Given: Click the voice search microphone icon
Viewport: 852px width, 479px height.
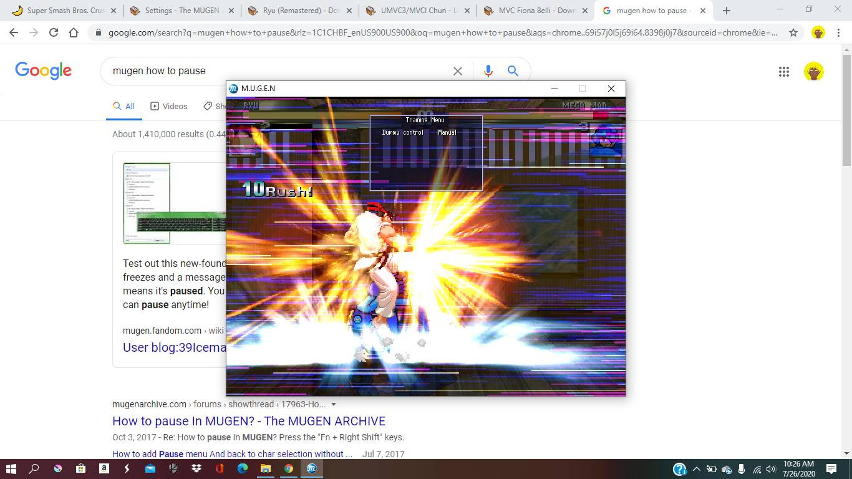Looking at the screenshot, I should tap(488, 71).
